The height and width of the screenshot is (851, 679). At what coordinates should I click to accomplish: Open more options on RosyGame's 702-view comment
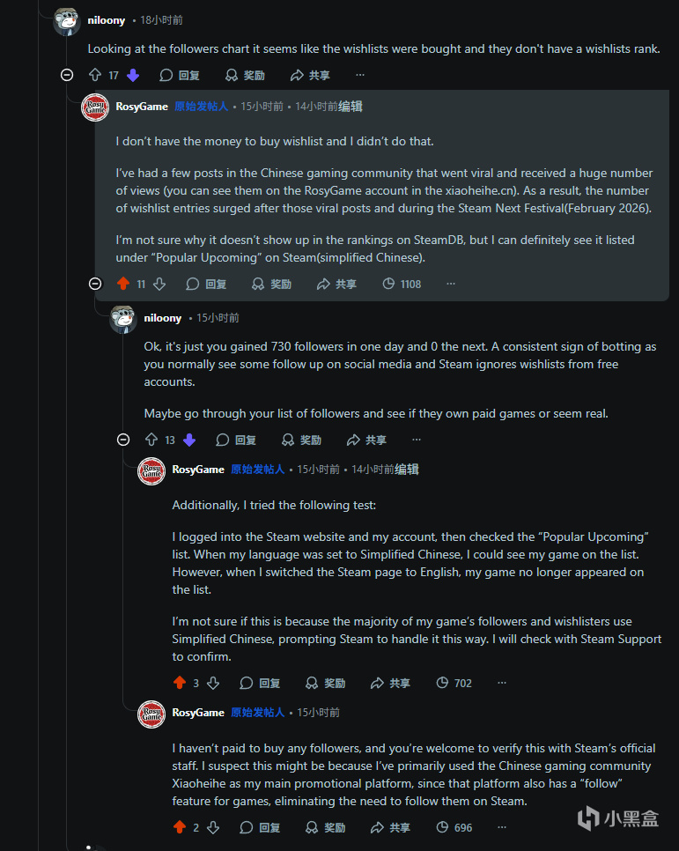(502, 683)
